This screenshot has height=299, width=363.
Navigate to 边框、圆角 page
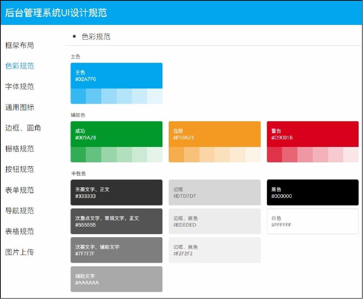pyautogui.click(x=23, y=128)
